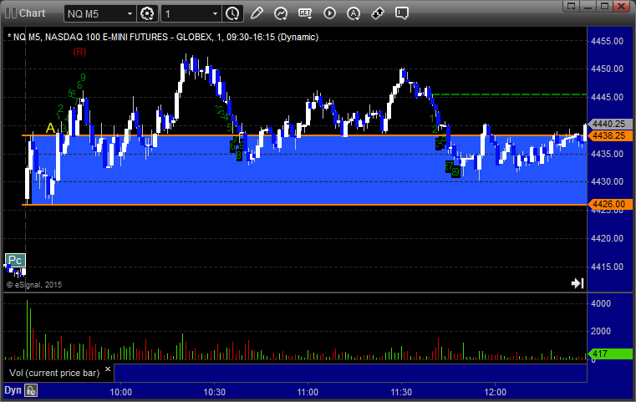Expand the interval dropdown arrow

215,14
